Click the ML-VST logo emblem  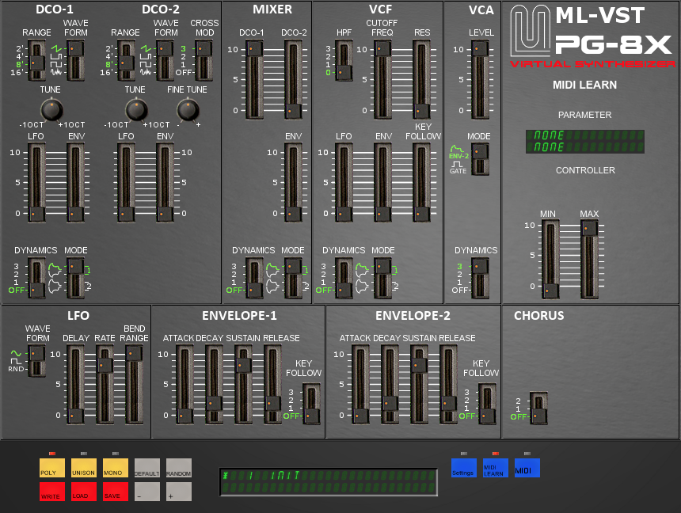(x=530, y=31)
